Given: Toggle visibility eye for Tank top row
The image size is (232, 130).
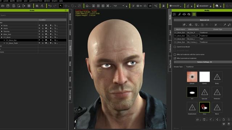Looking at the screenshot, I should click(40, 31).
